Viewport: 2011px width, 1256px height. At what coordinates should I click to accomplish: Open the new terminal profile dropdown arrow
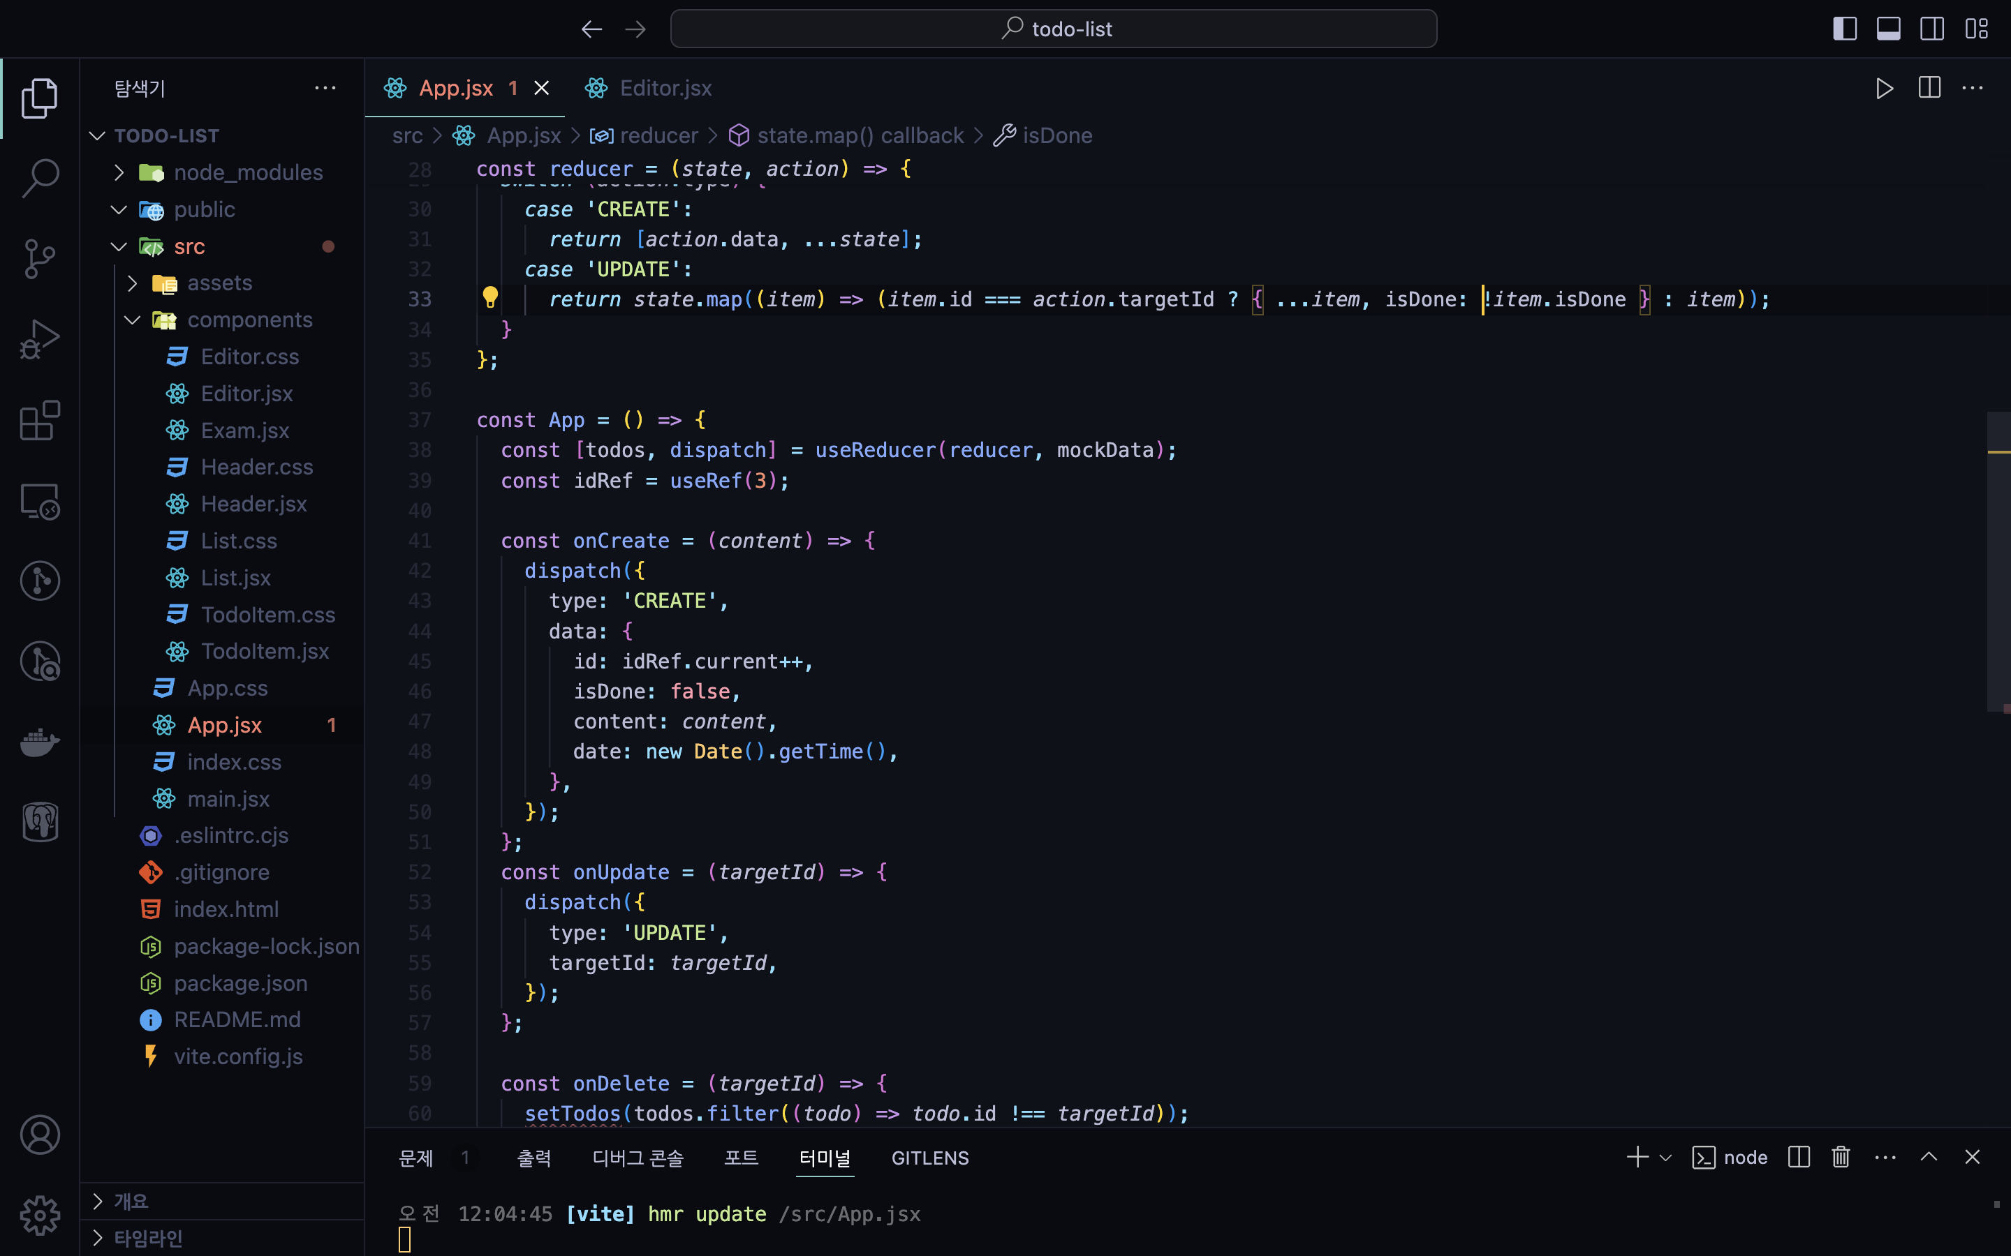coord(1665,1157)
